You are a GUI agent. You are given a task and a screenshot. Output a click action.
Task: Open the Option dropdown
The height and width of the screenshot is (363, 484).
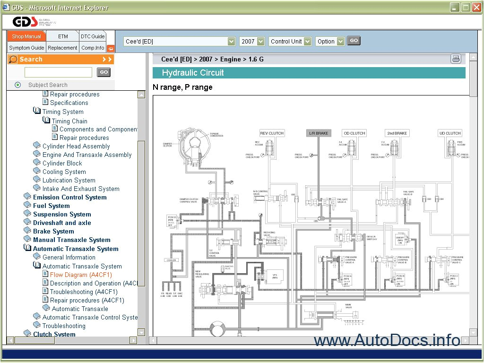341,42
